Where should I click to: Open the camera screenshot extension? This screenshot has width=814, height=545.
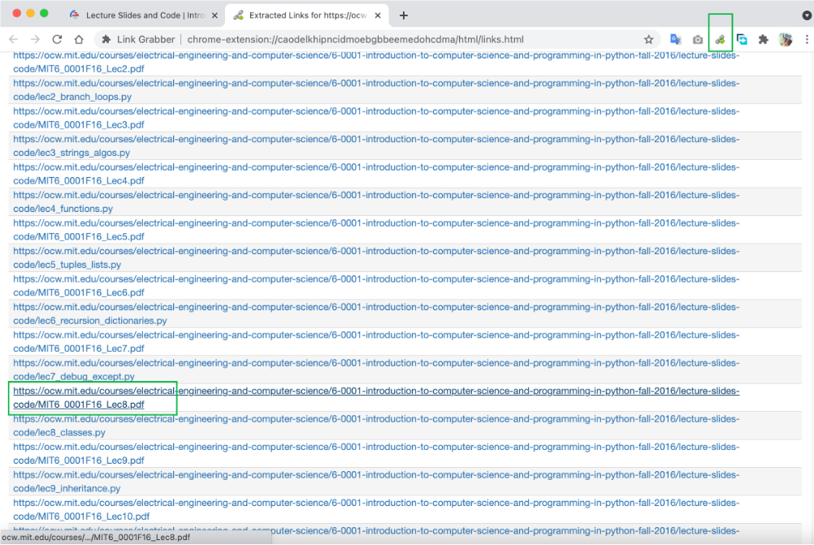coord(698,40)
